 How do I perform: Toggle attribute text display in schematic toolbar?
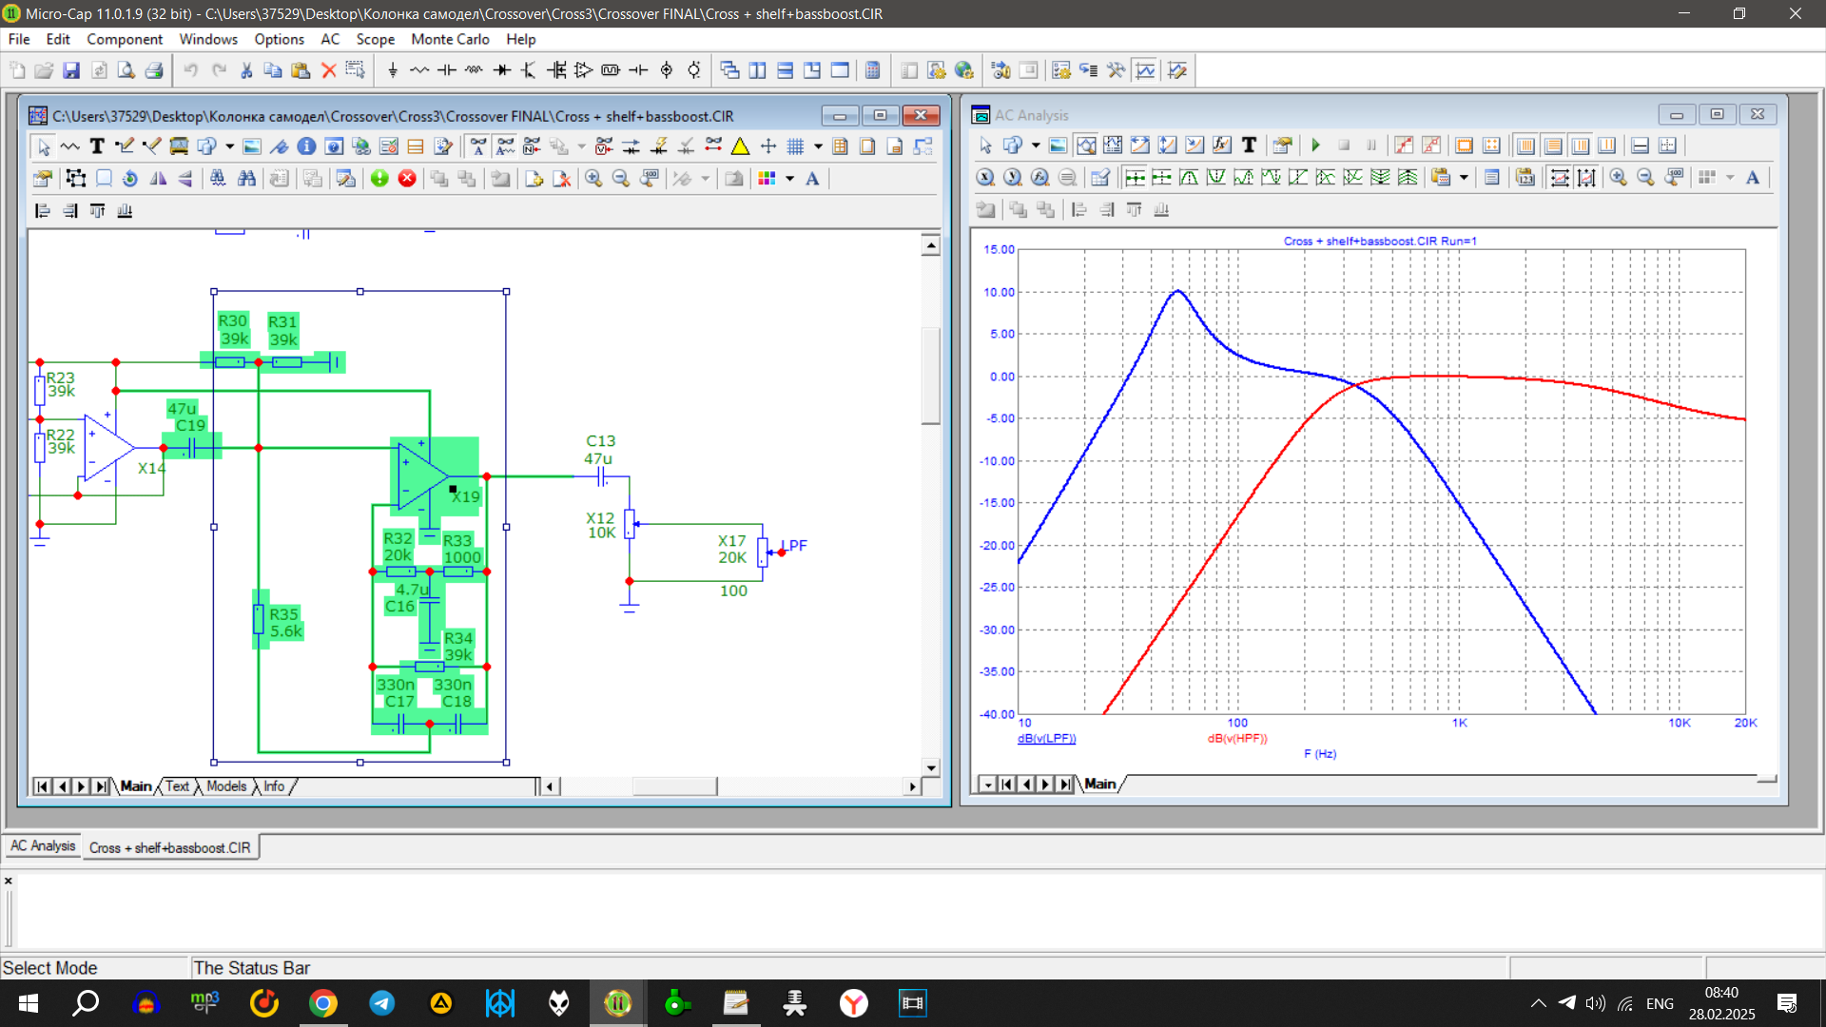click(x=478, y=146)
